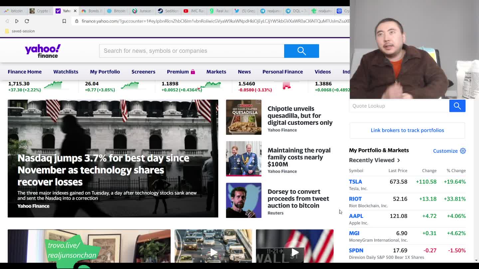Click the browser address bar URL
479x269 pixels.
(x=216, y=21)
